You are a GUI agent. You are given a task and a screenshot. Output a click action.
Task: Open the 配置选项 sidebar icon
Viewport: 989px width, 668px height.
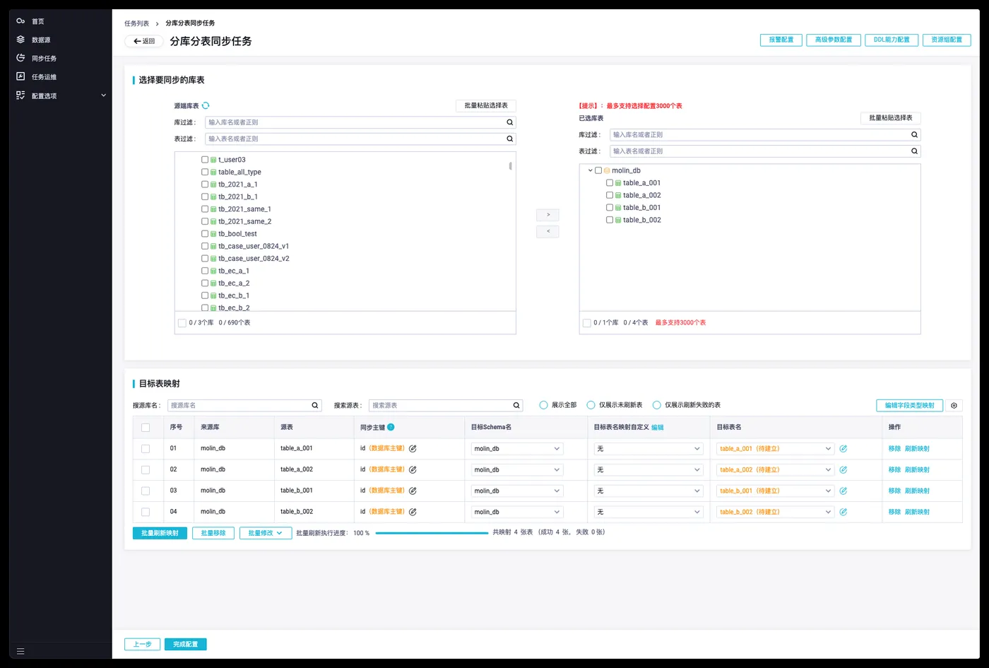click(x=20, y=95)
